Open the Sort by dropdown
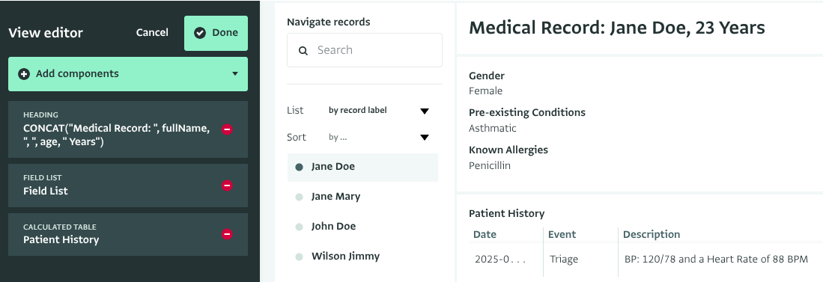823x282 pixels. pyautogui.click(x=378, y=138)
